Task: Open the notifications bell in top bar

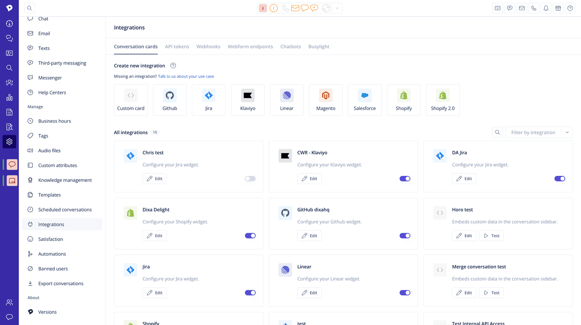Action: (x=546, y=8)
